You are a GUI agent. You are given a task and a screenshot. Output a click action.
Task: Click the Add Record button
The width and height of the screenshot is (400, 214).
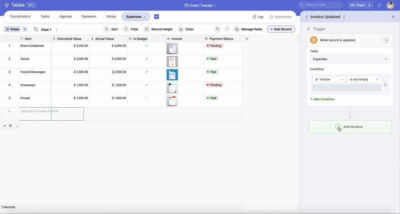281,29
